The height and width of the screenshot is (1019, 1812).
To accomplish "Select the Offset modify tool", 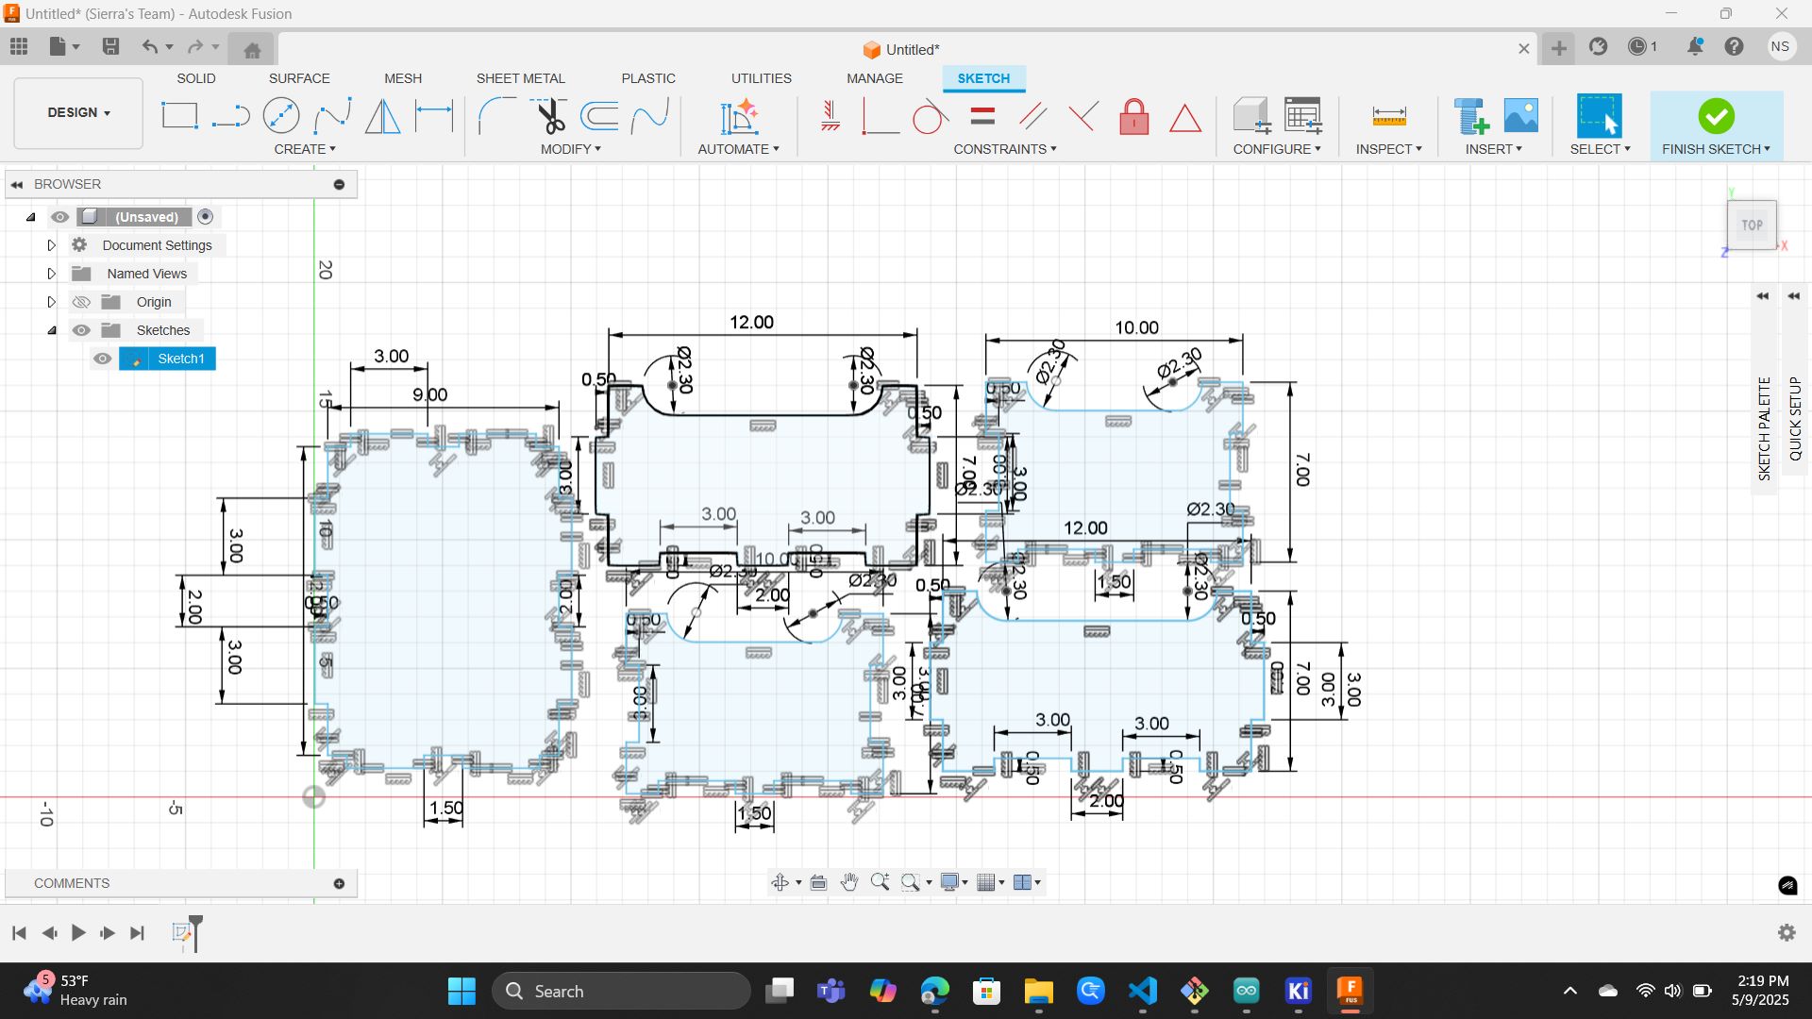I will click(x=599, y=116).
